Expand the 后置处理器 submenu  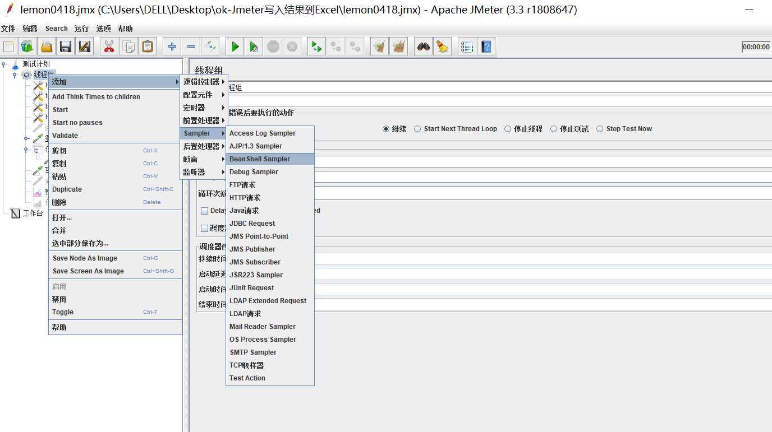(x=204, y=146)
